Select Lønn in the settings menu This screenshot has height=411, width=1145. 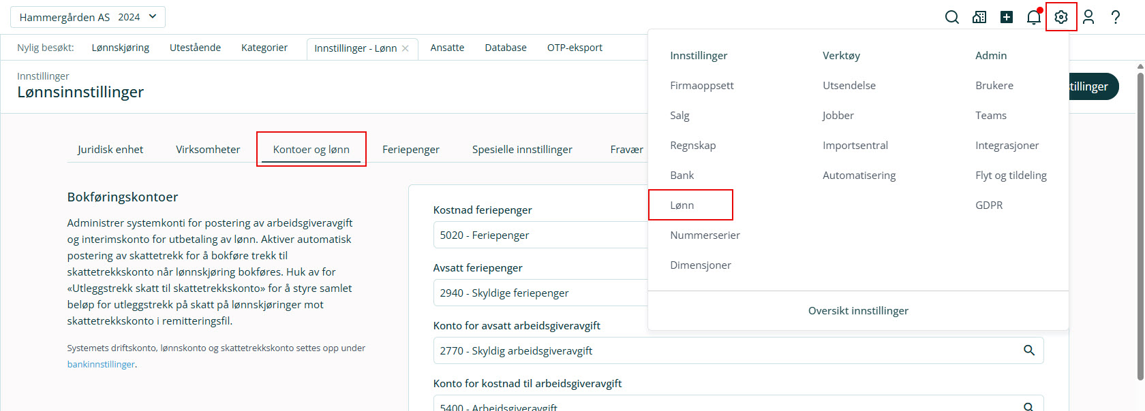coord(682,205)
